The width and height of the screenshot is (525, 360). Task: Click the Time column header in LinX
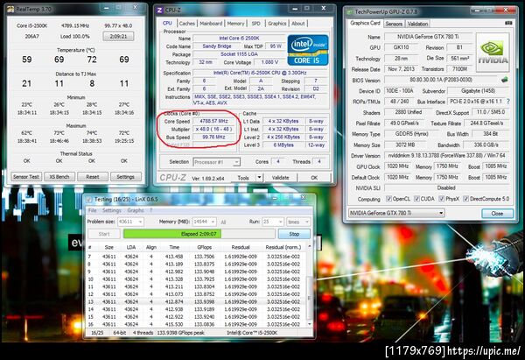tap(174, 247)
